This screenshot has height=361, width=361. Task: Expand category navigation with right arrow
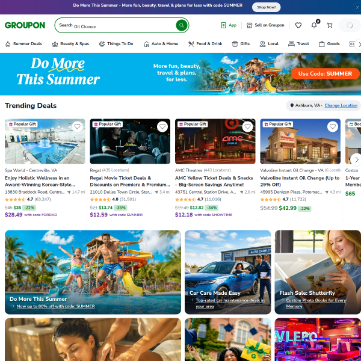click(359, 44)
